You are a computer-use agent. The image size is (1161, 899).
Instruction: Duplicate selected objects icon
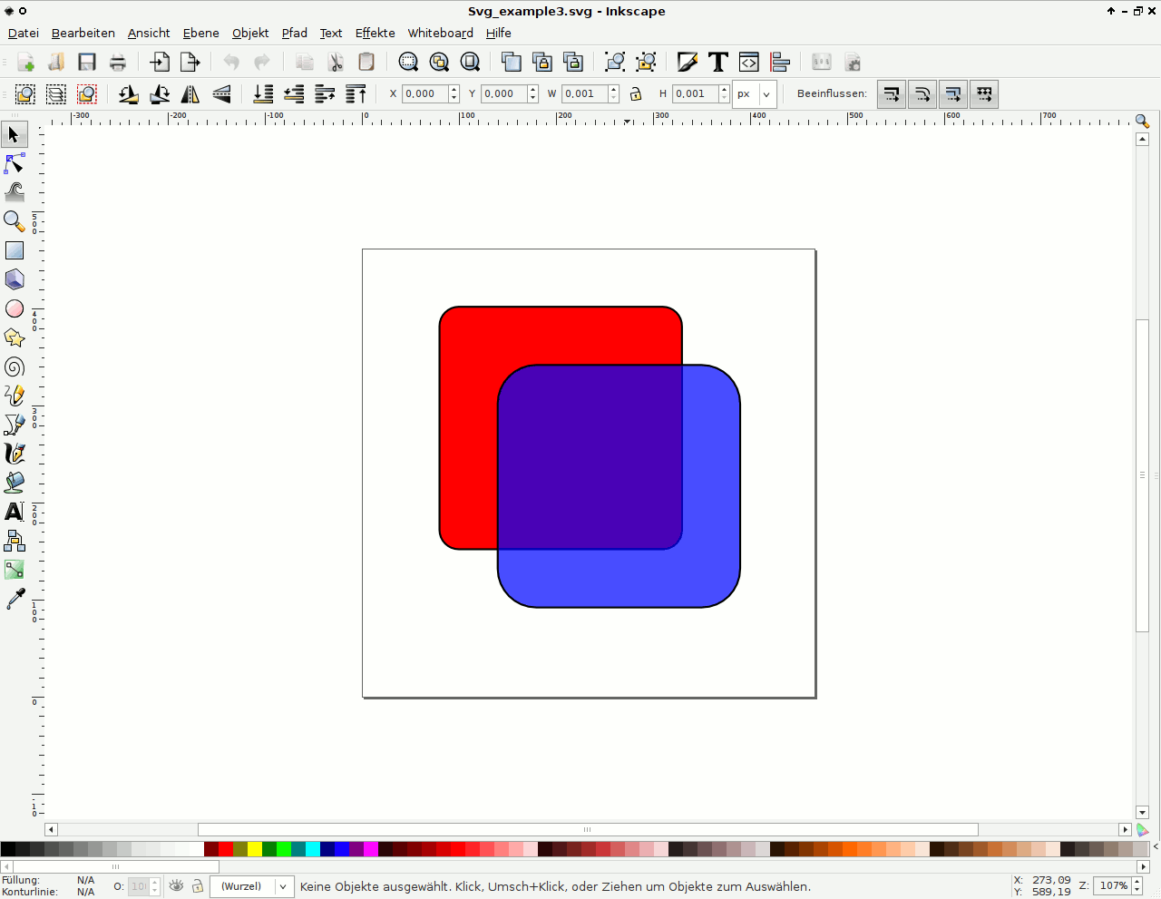click(512, 62)
